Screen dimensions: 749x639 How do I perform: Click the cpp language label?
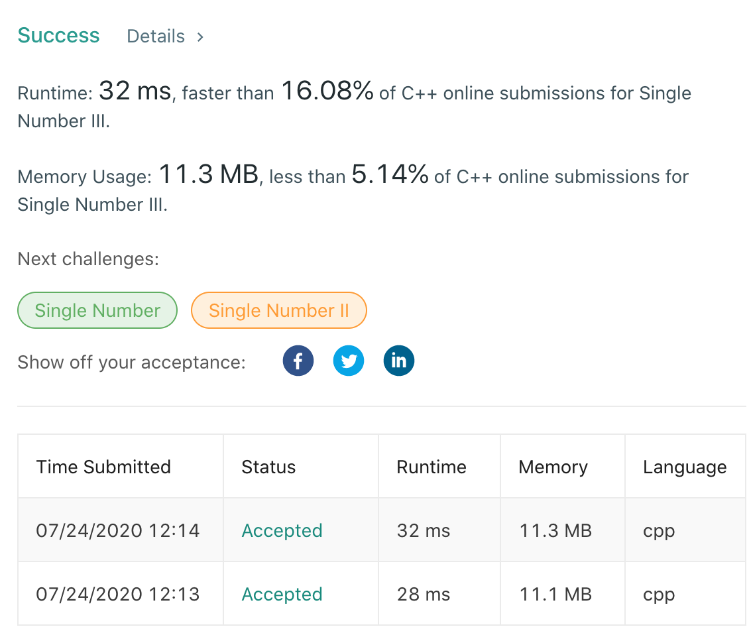click(658, 530)
